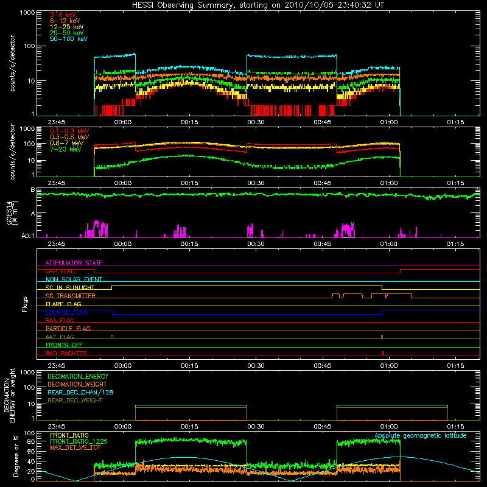
Task: Select the 25-50 keV legend label
Action: click(x=67, y=33)
